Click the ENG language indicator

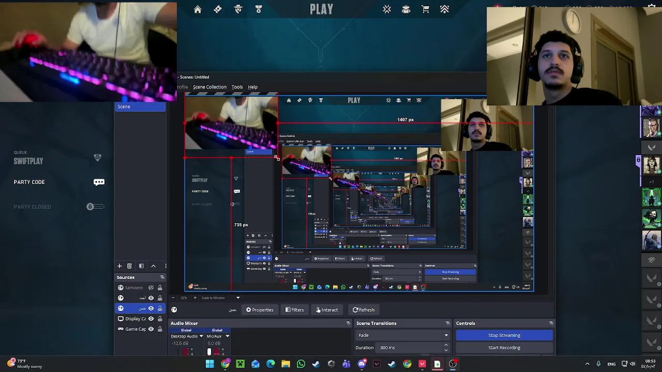click(x=611, y=364)
